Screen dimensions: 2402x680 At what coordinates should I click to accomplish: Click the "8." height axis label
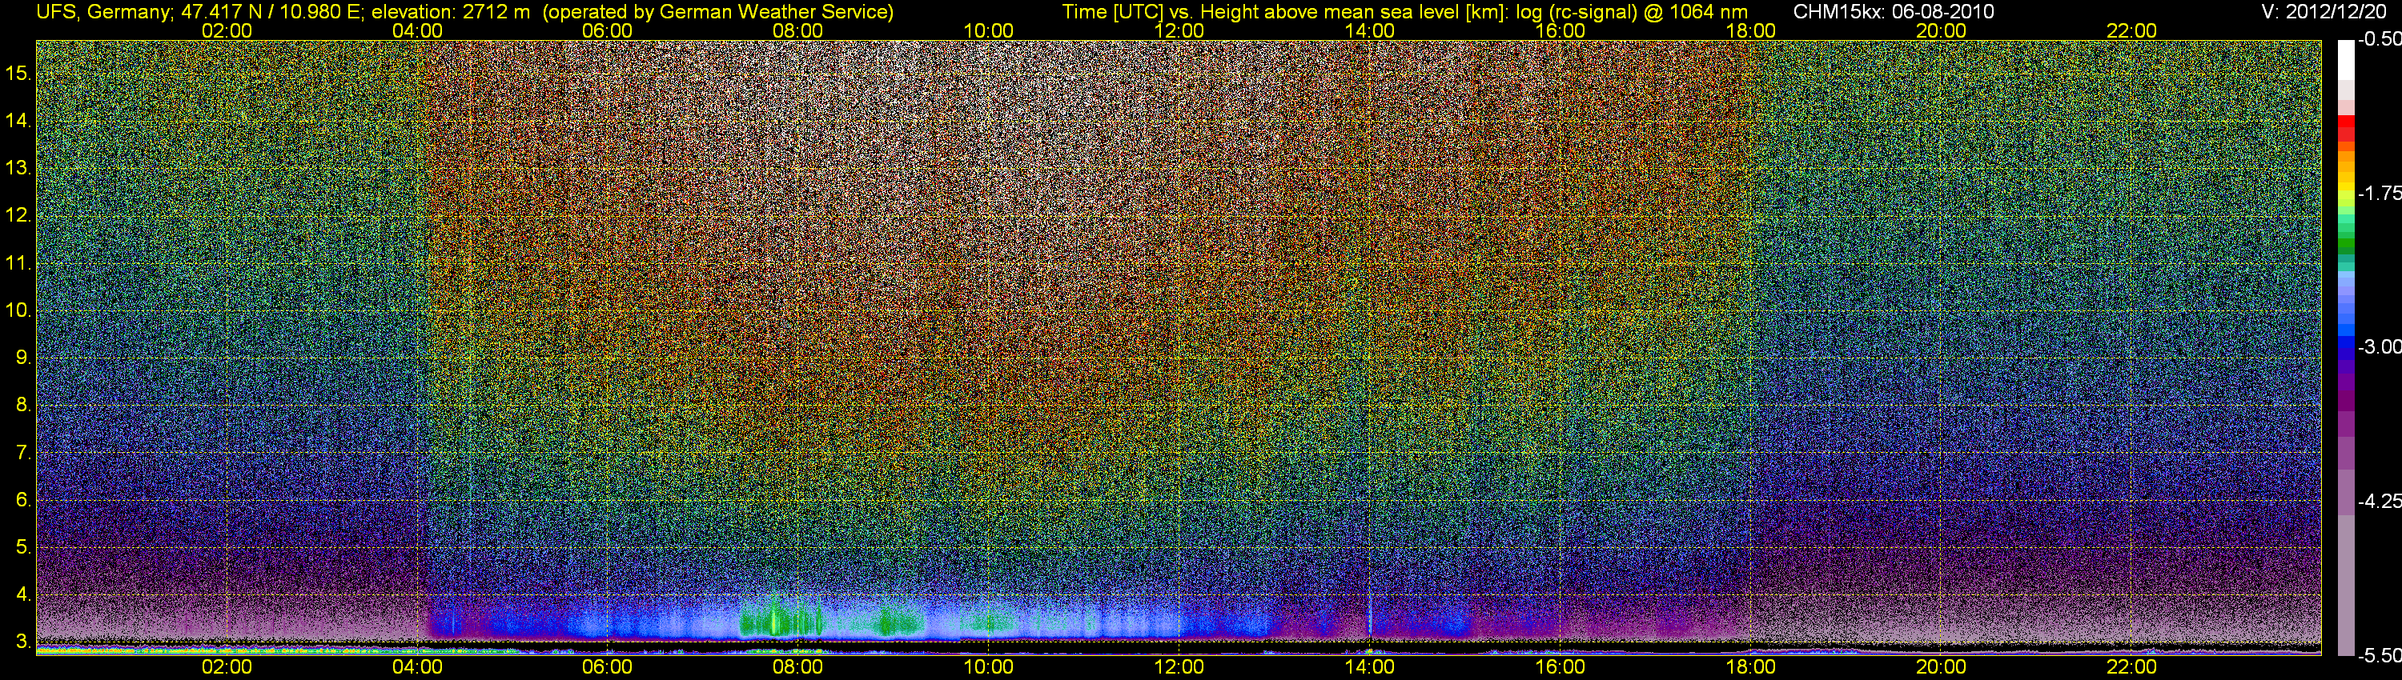[24, 406]
